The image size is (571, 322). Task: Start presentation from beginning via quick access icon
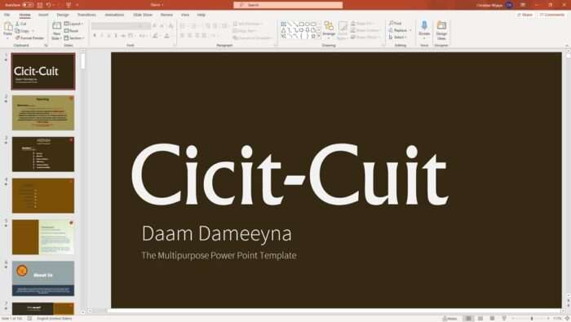(68, 5)
